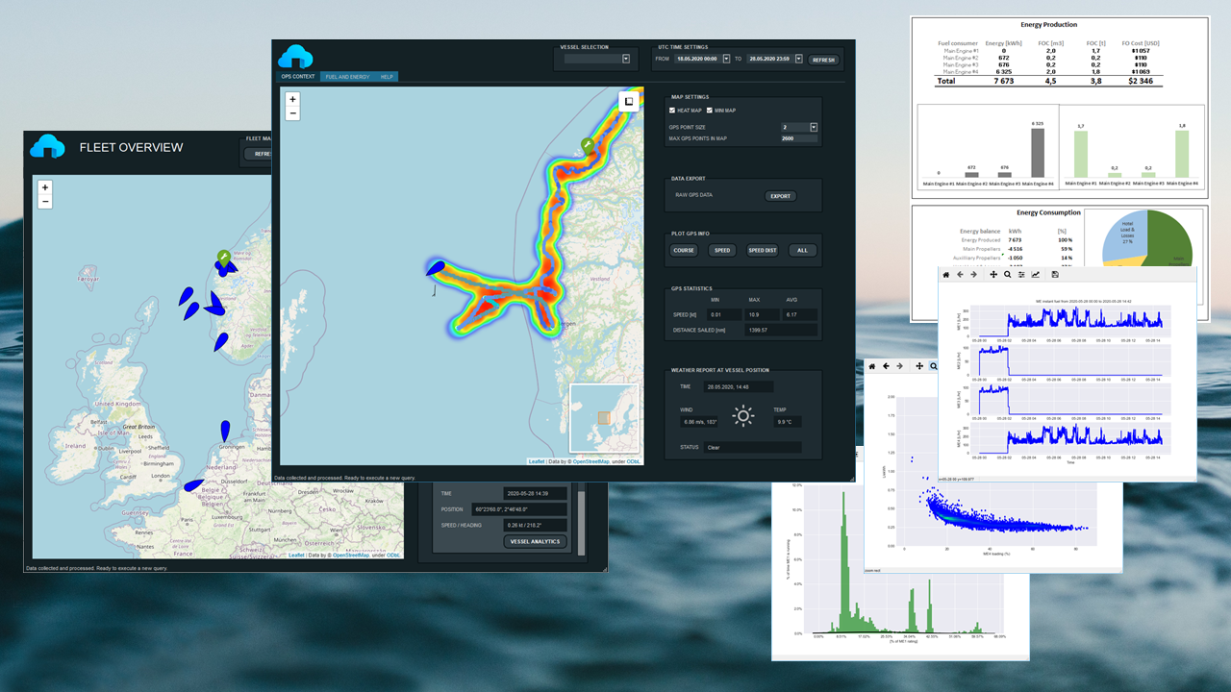Select Zoom magnifier in ME fuel plot toolbar
This screenshot has width=1231, height=692.
point(1007,275)
